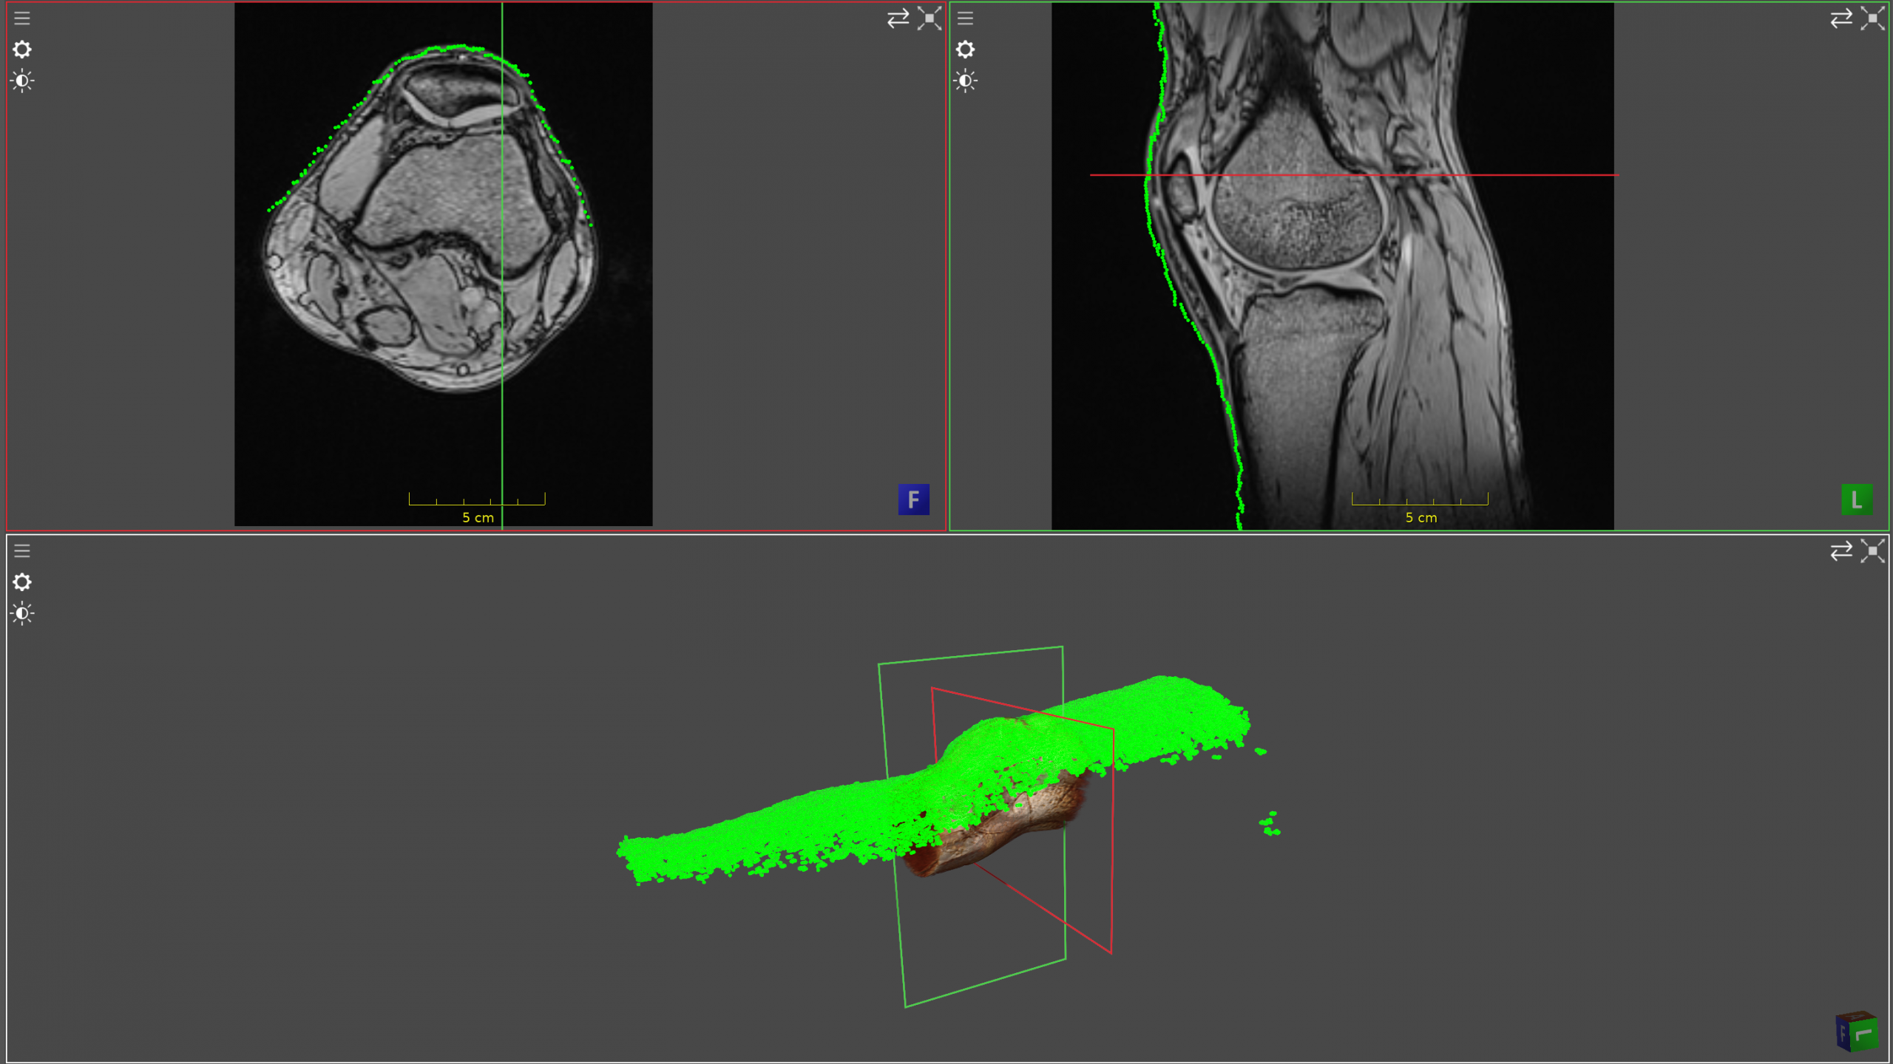Swap the sagittal view with another
The height and width of the screenshot is (1064, 1893).
[1840, 18]
